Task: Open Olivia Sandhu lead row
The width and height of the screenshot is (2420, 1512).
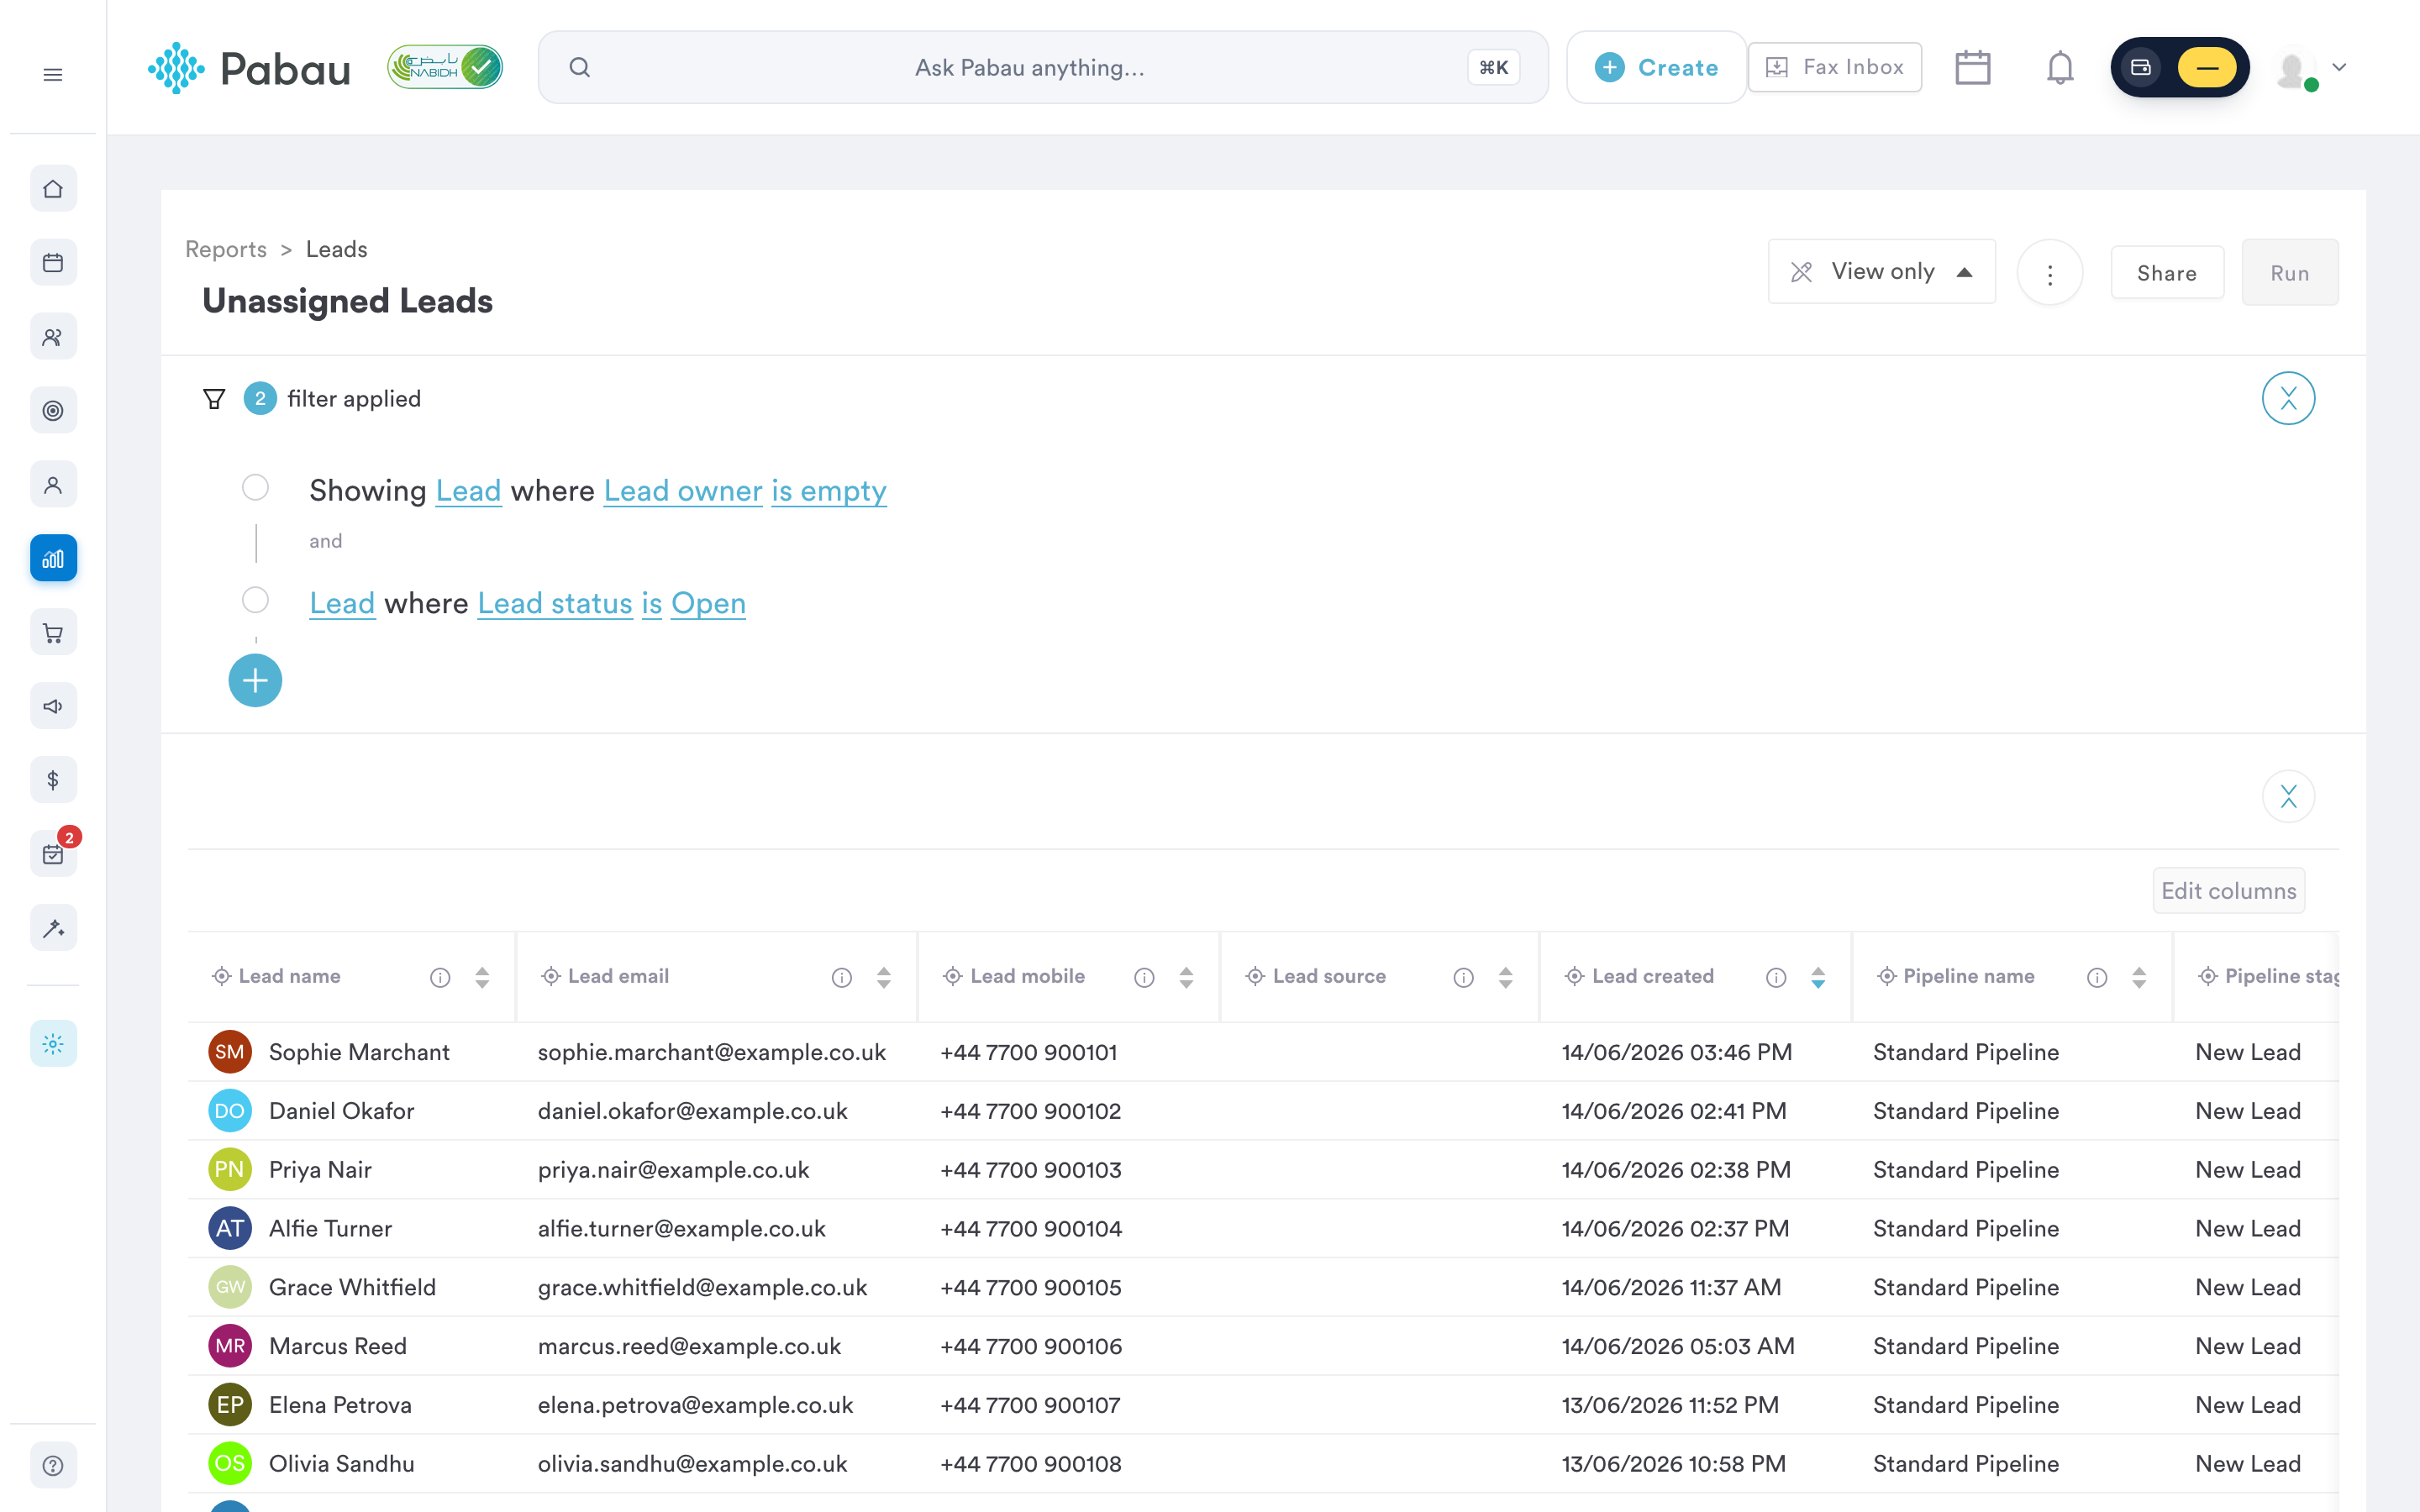Action: pos(1263,1464)
